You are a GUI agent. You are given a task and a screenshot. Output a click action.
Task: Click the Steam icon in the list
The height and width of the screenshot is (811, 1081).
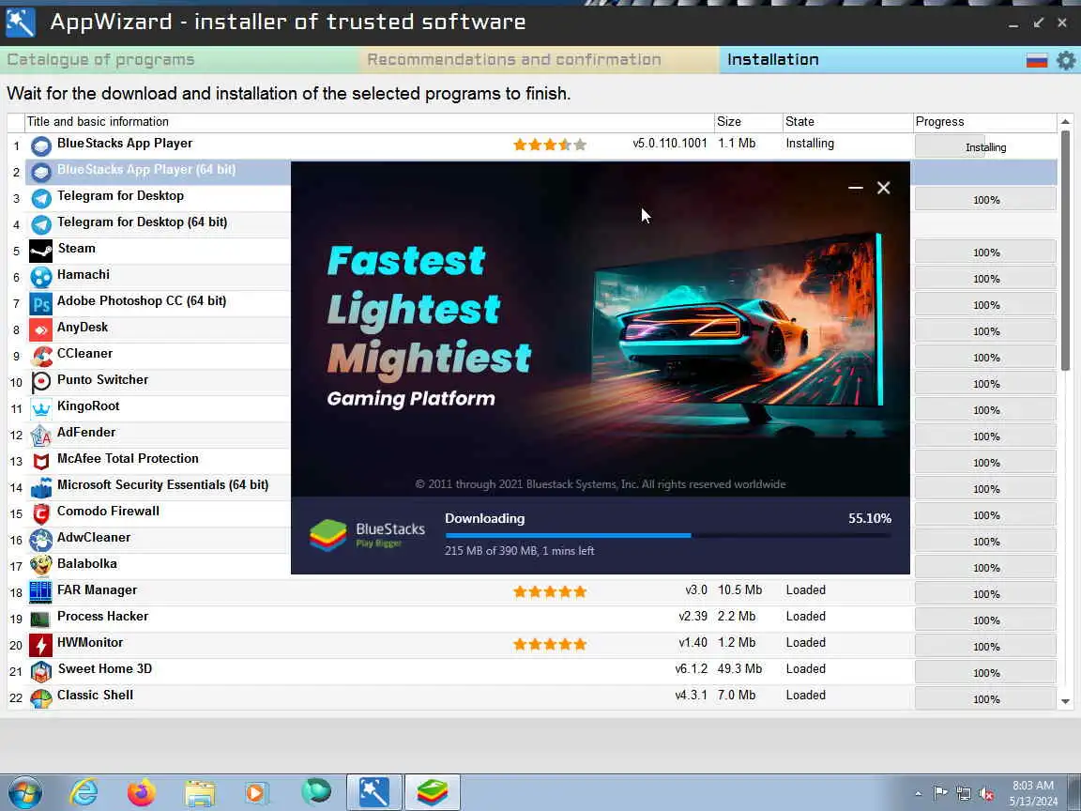41,251
